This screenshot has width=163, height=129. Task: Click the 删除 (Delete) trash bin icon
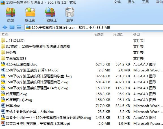coord(70,12)
